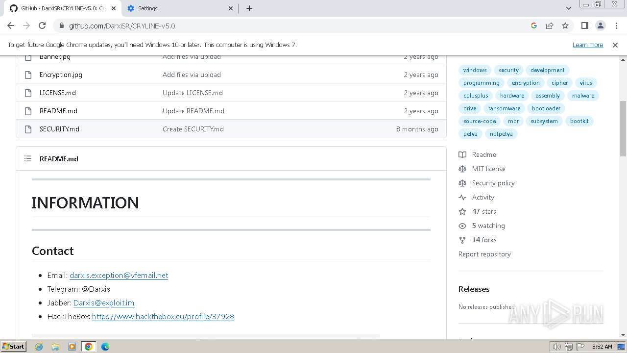Click the site lock icon in the address bar
This screenshot has width=627, height=353.
(61, 25)
